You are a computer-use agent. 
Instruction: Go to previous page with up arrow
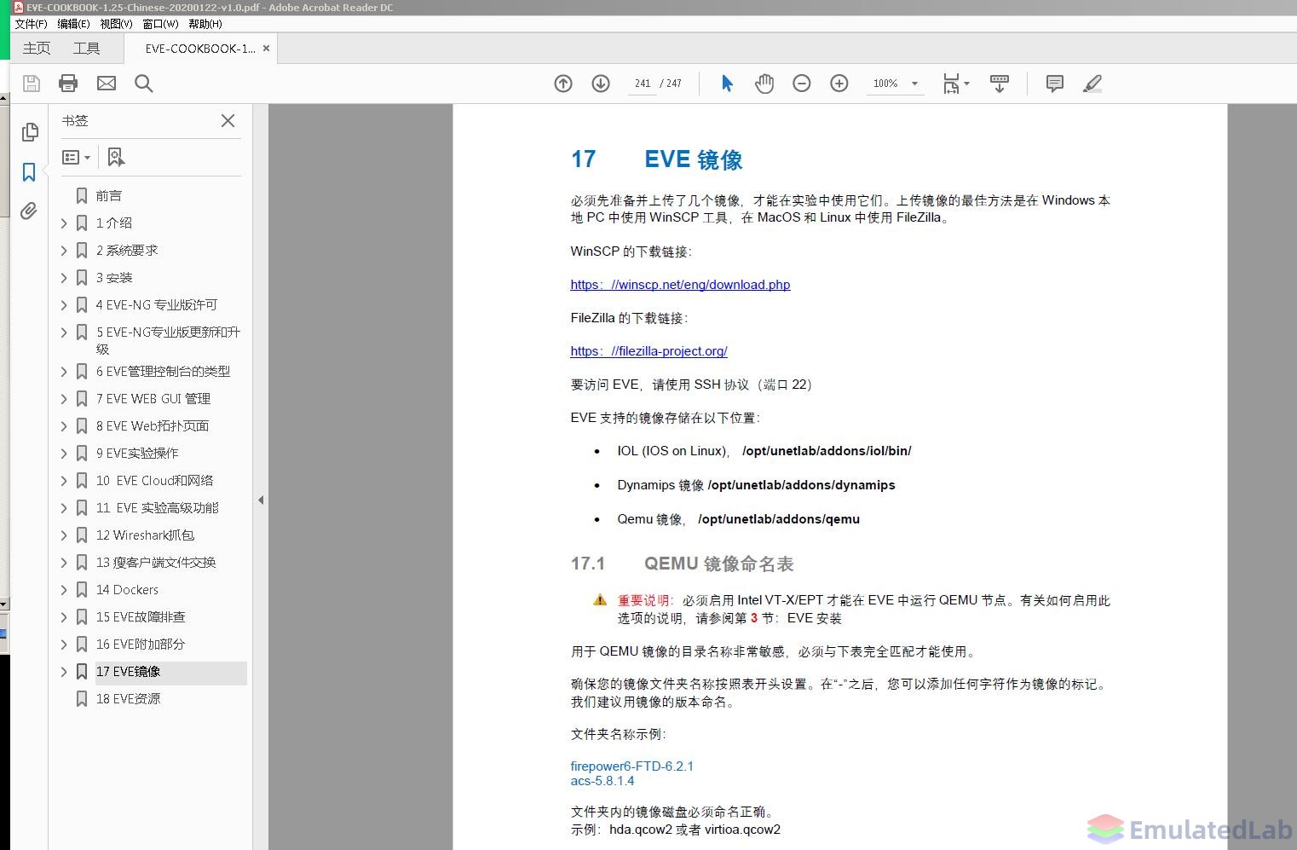(563, 84)
